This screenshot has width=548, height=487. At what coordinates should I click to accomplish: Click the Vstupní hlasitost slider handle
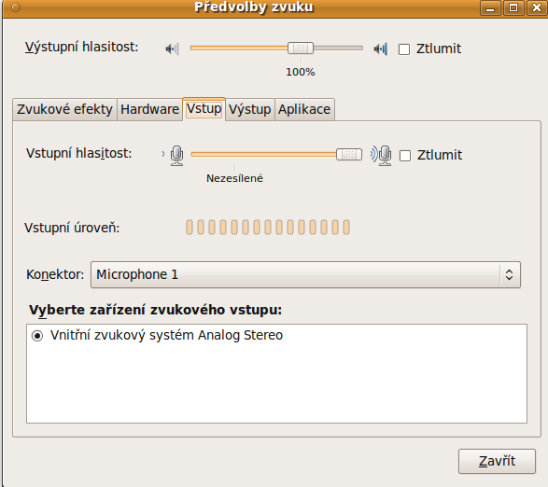tap(349, 154)
